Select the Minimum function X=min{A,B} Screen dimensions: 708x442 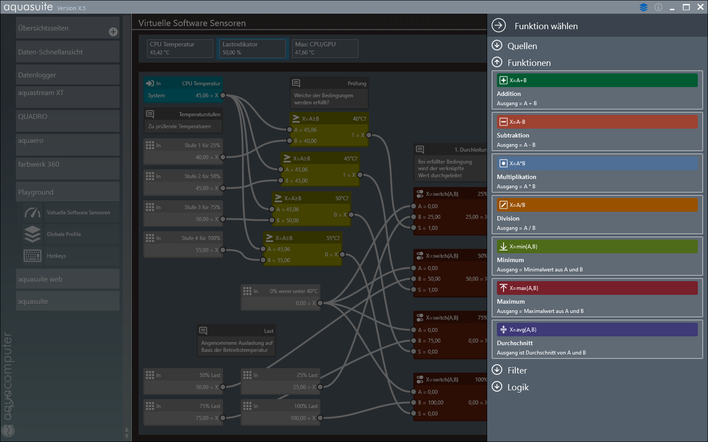597,256
